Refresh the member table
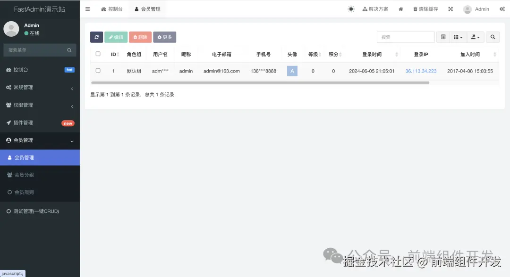This screenshot has width=510, height=277. (97, 37)
